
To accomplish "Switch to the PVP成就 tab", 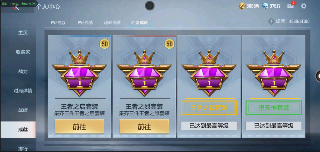I will click(58, 23).
